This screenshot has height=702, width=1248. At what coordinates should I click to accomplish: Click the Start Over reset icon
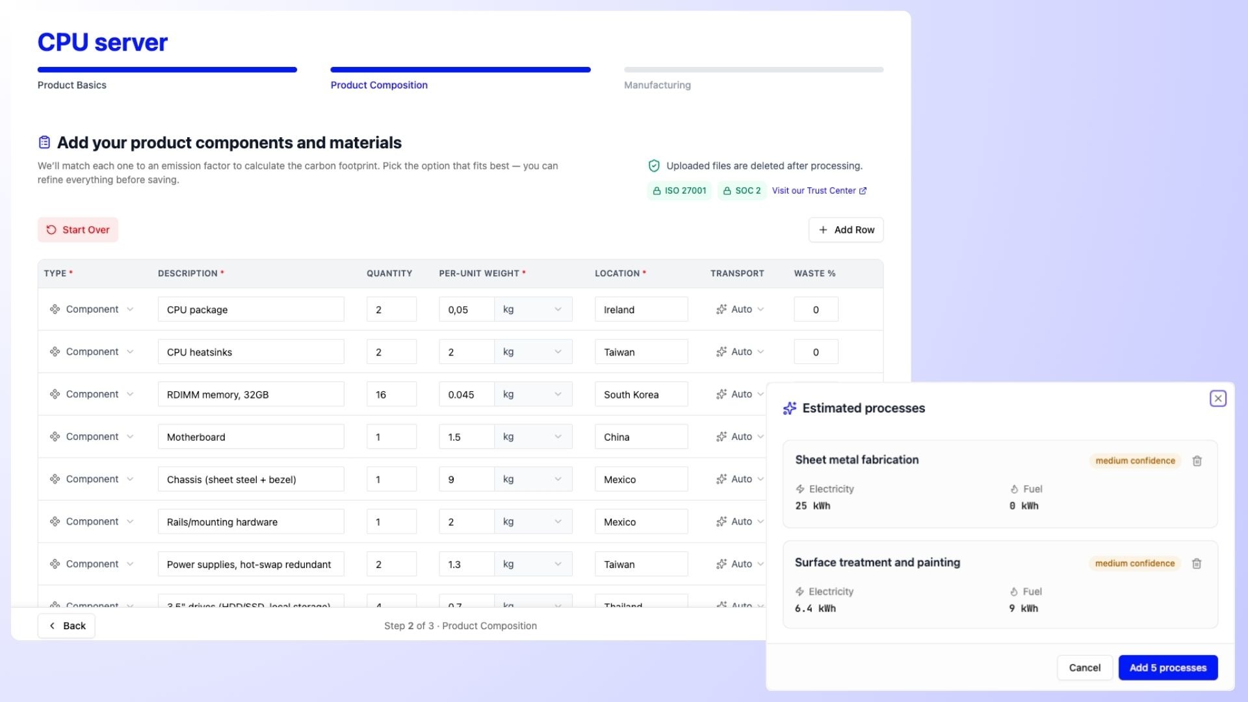pos(51,230)
